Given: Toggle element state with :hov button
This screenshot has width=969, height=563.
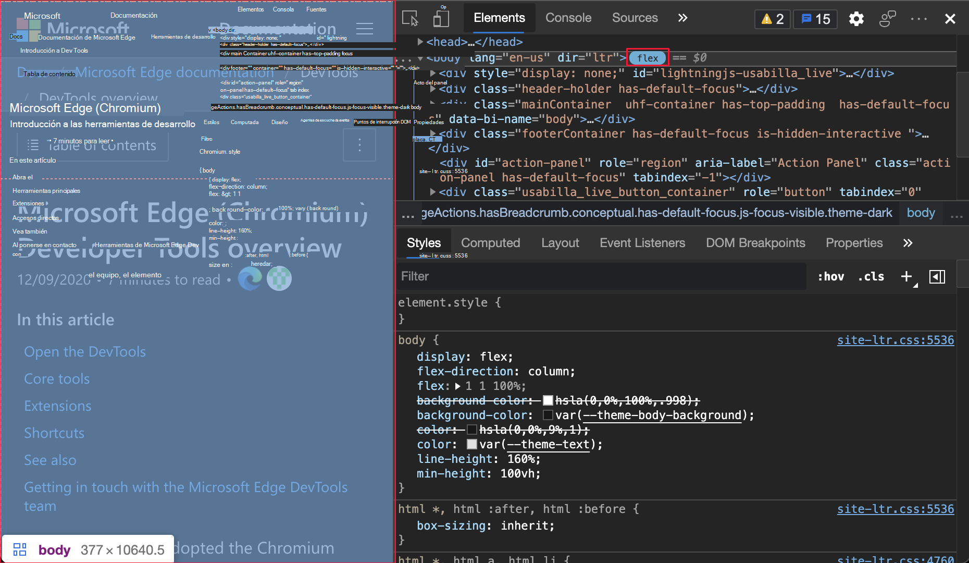Looking at the screenshot, I should pos(831,276).
